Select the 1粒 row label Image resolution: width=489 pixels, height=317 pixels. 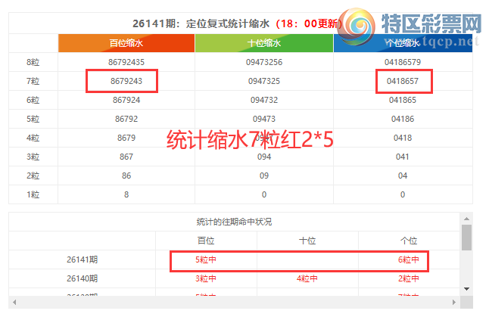pos(33,194)
